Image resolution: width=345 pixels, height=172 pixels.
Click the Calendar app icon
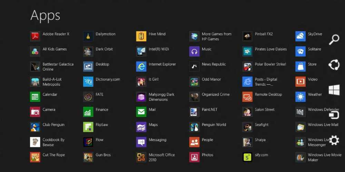click(x=35, y=97)
